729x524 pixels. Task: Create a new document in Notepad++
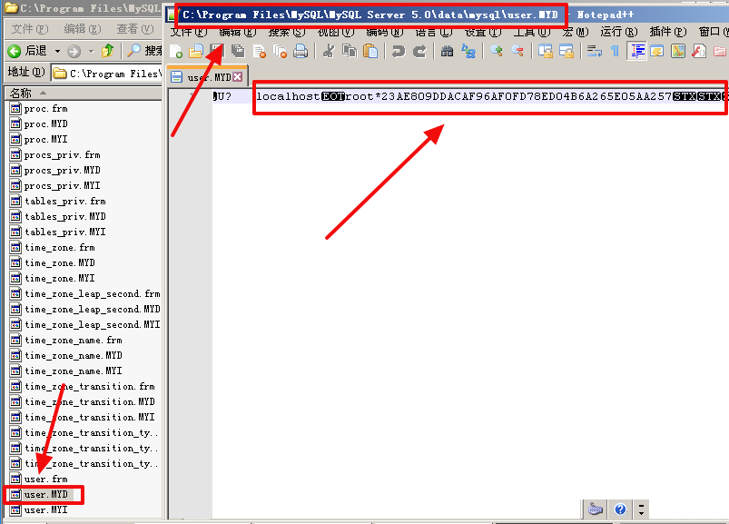(176, 51)
